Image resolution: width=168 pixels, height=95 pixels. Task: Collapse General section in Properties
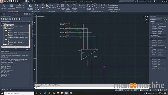point(165,21)
